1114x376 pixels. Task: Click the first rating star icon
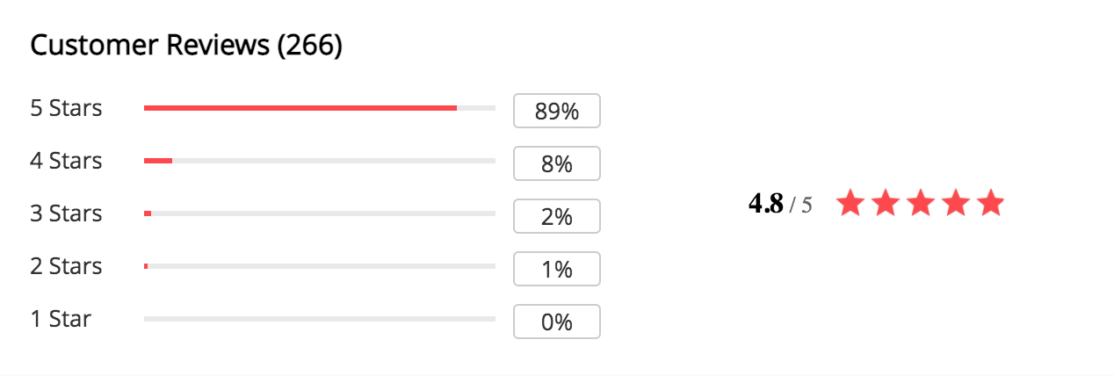tap(850, 203)
